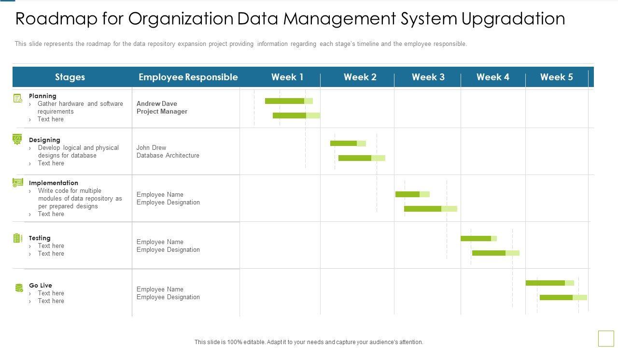The image size is (618, 348).
Task: Select the Week 3 column header
Action: (x=428, y=77)
